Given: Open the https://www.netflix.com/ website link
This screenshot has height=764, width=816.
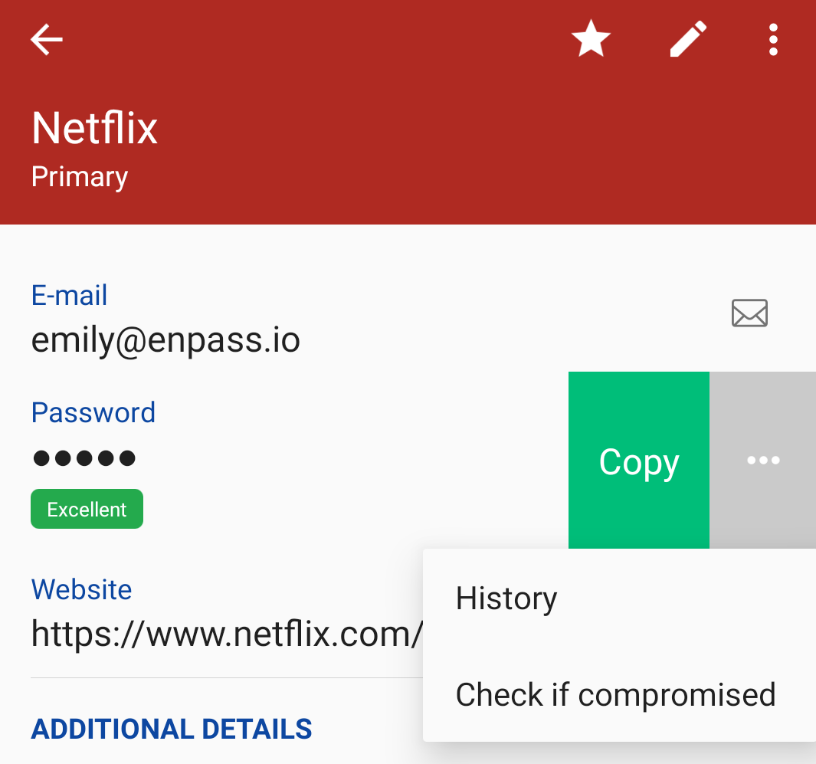Looking at the screenshot, I should [x=227, y=634].
